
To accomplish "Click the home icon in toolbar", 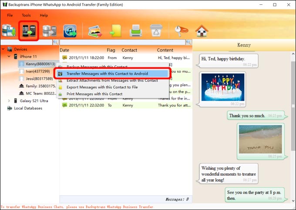I will click(x=201, y=30).
